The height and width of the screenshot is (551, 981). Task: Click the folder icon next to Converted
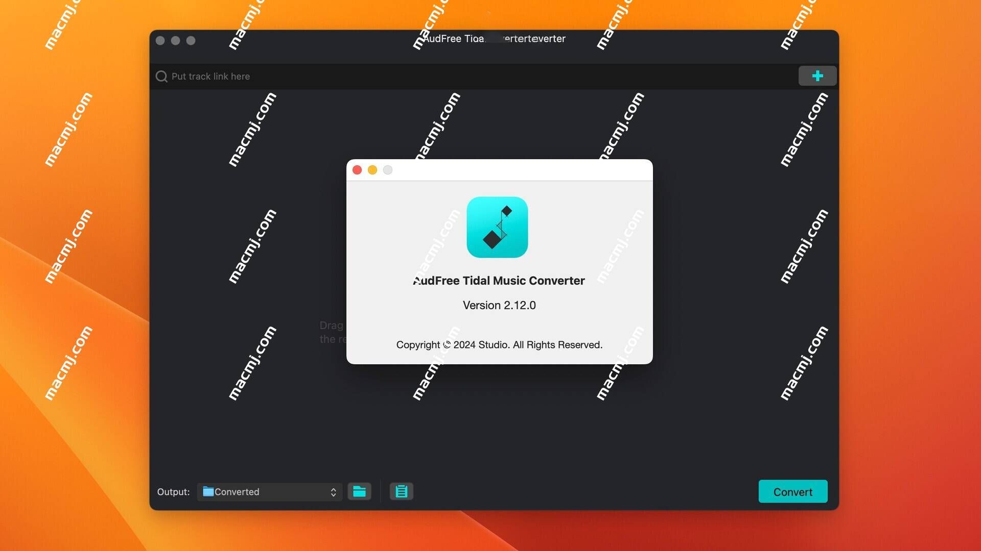pyautogui.click(x=359, y=491)
